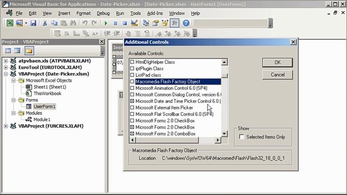
Task: Uncheck Microsoft Date and Time Picker Control checkbox
Action: point(132,101)
